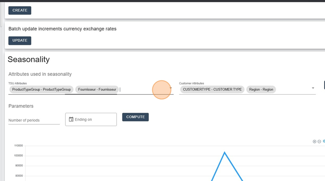Click the Ending on date field
325x181 pixels.
pos(91,119)
